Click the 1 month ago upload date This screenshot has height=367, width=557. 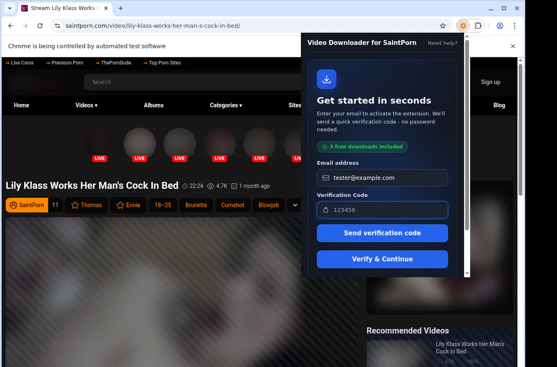(250, 186)
